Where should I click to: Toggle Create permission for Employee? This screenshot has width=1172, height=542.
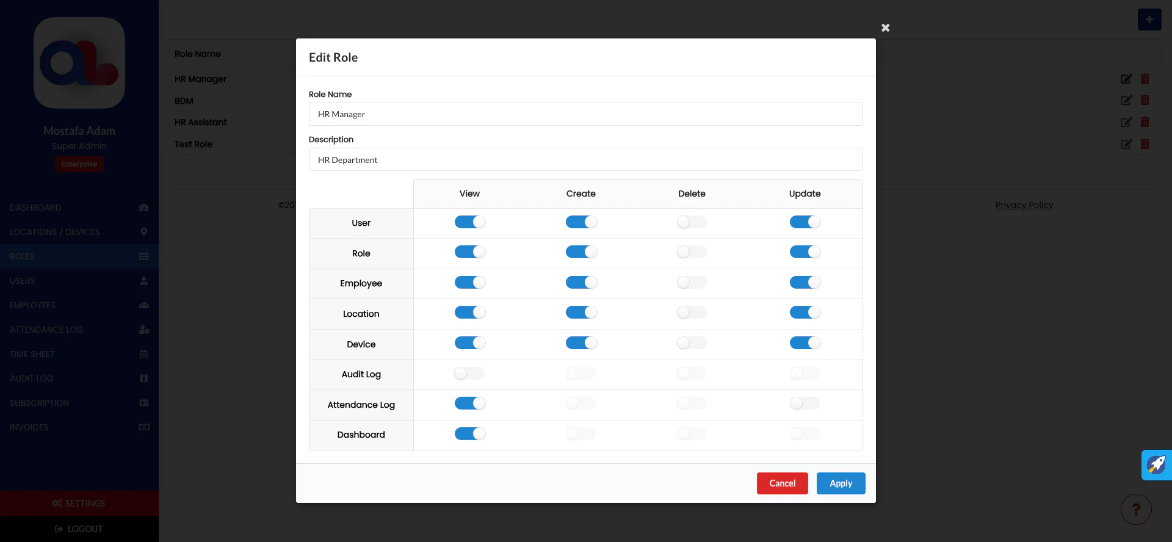[581, 283]
